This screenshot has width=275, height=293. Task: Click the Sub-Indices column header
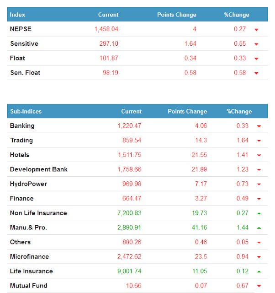click(26, 111)
